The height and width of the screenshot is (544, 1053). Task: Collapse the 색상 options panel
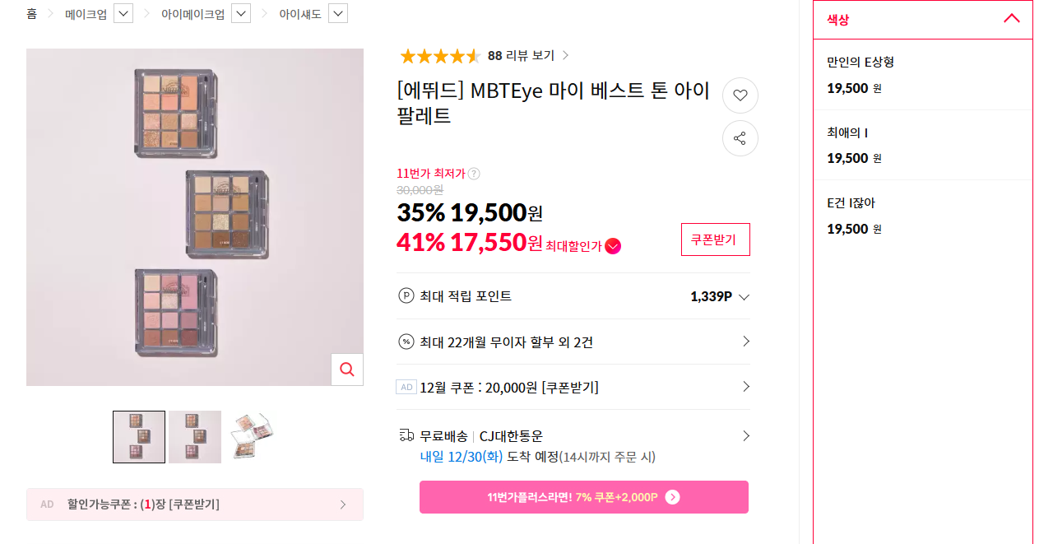click(x=1011, y=19)
